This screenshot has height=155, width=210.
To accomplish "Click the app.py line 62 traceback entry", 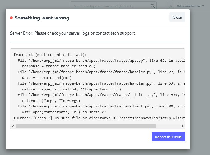I will tap(101, 61).
